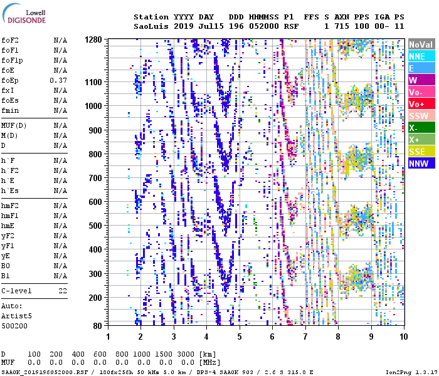
Task: Click the h`F parameter label
Action: point(8,160)
